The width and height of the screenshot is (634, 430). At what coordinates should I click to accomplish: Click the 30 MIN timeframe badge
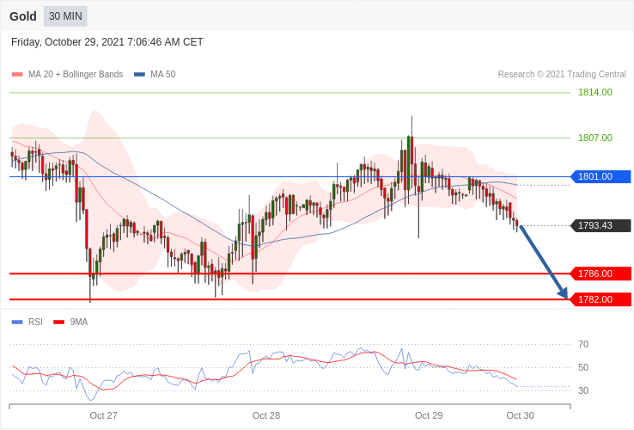pos(65,16)
